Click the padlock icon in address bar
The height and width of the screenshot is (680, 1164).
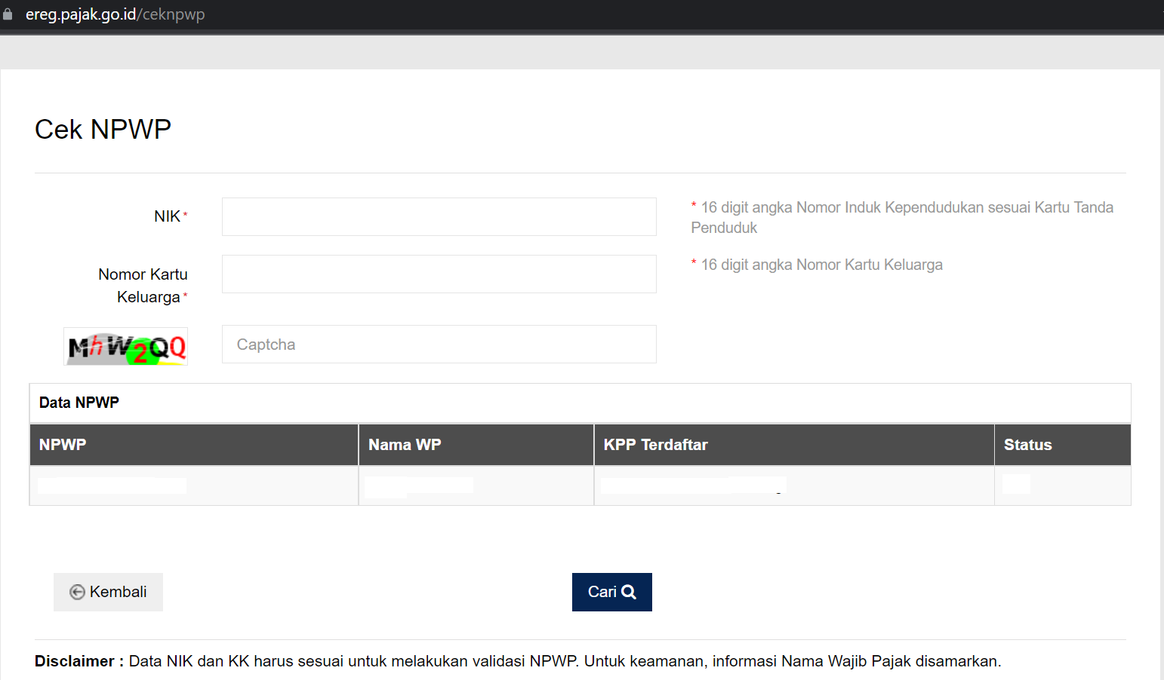[x=8, y=14]
